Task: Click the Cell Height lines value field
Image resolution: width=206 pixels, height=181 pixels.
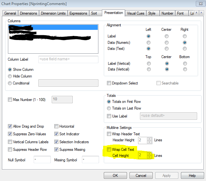Action: point(143,155)
